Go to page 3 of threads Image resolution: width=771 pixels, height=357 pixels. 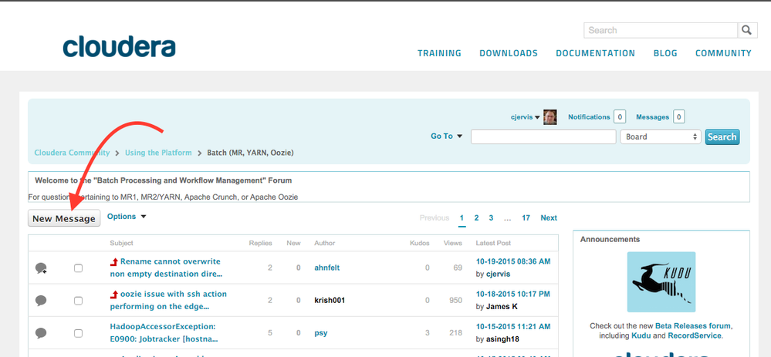pos(491,217)
